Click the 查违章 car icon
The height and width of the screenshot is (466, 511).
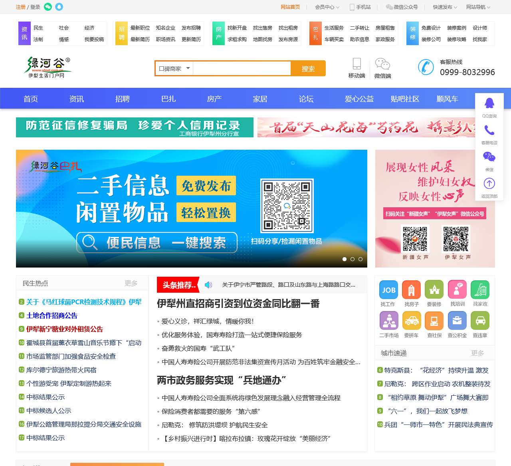point(480,320)
